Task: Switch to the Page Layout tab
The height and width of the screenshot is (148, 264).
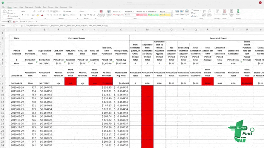Action: (29, 7)
